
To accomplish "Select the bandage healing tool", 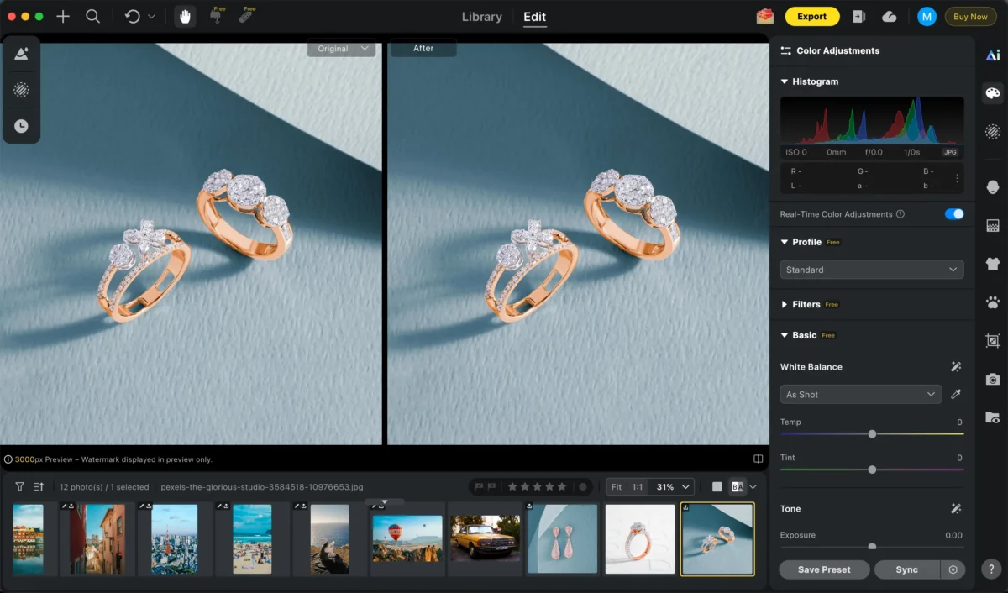I will click(246, 17).
